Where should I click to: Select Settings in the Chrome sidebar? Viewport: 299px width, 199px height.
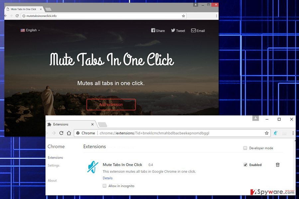[x=53, y=166]
